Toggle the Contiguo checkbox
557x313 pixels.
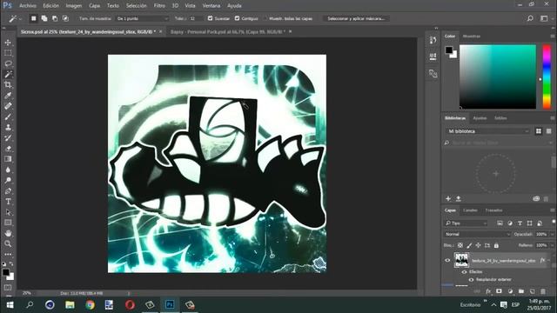click(237, 18)
